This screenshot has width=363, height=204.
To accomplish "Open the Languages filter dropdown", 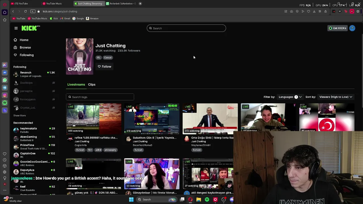I will 290,97.
